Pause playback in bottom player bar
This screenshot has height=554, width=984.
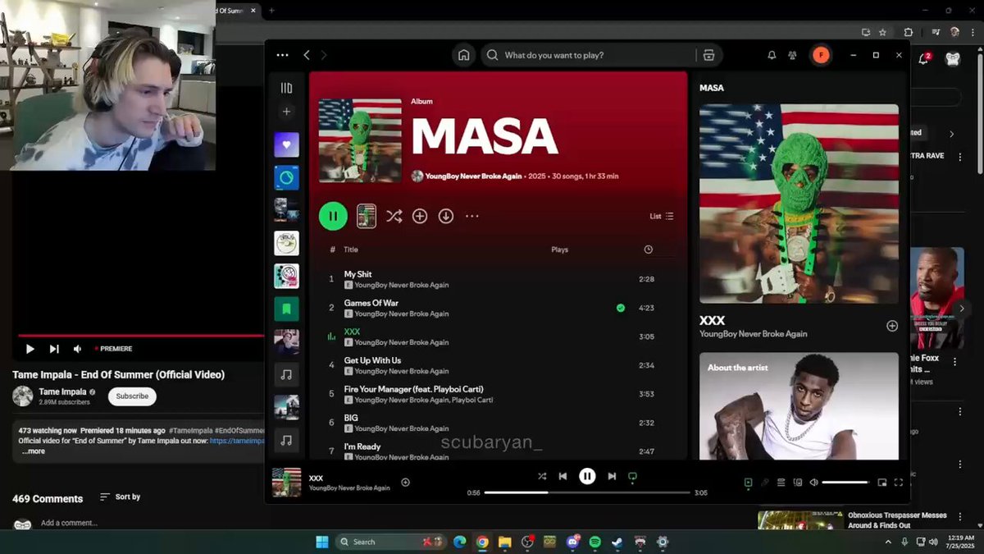[587, 476]
